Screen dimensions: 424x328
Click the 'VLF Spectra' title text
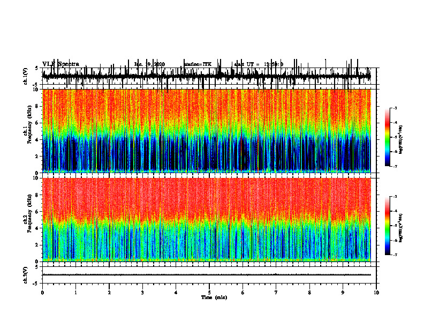point(60,64)
